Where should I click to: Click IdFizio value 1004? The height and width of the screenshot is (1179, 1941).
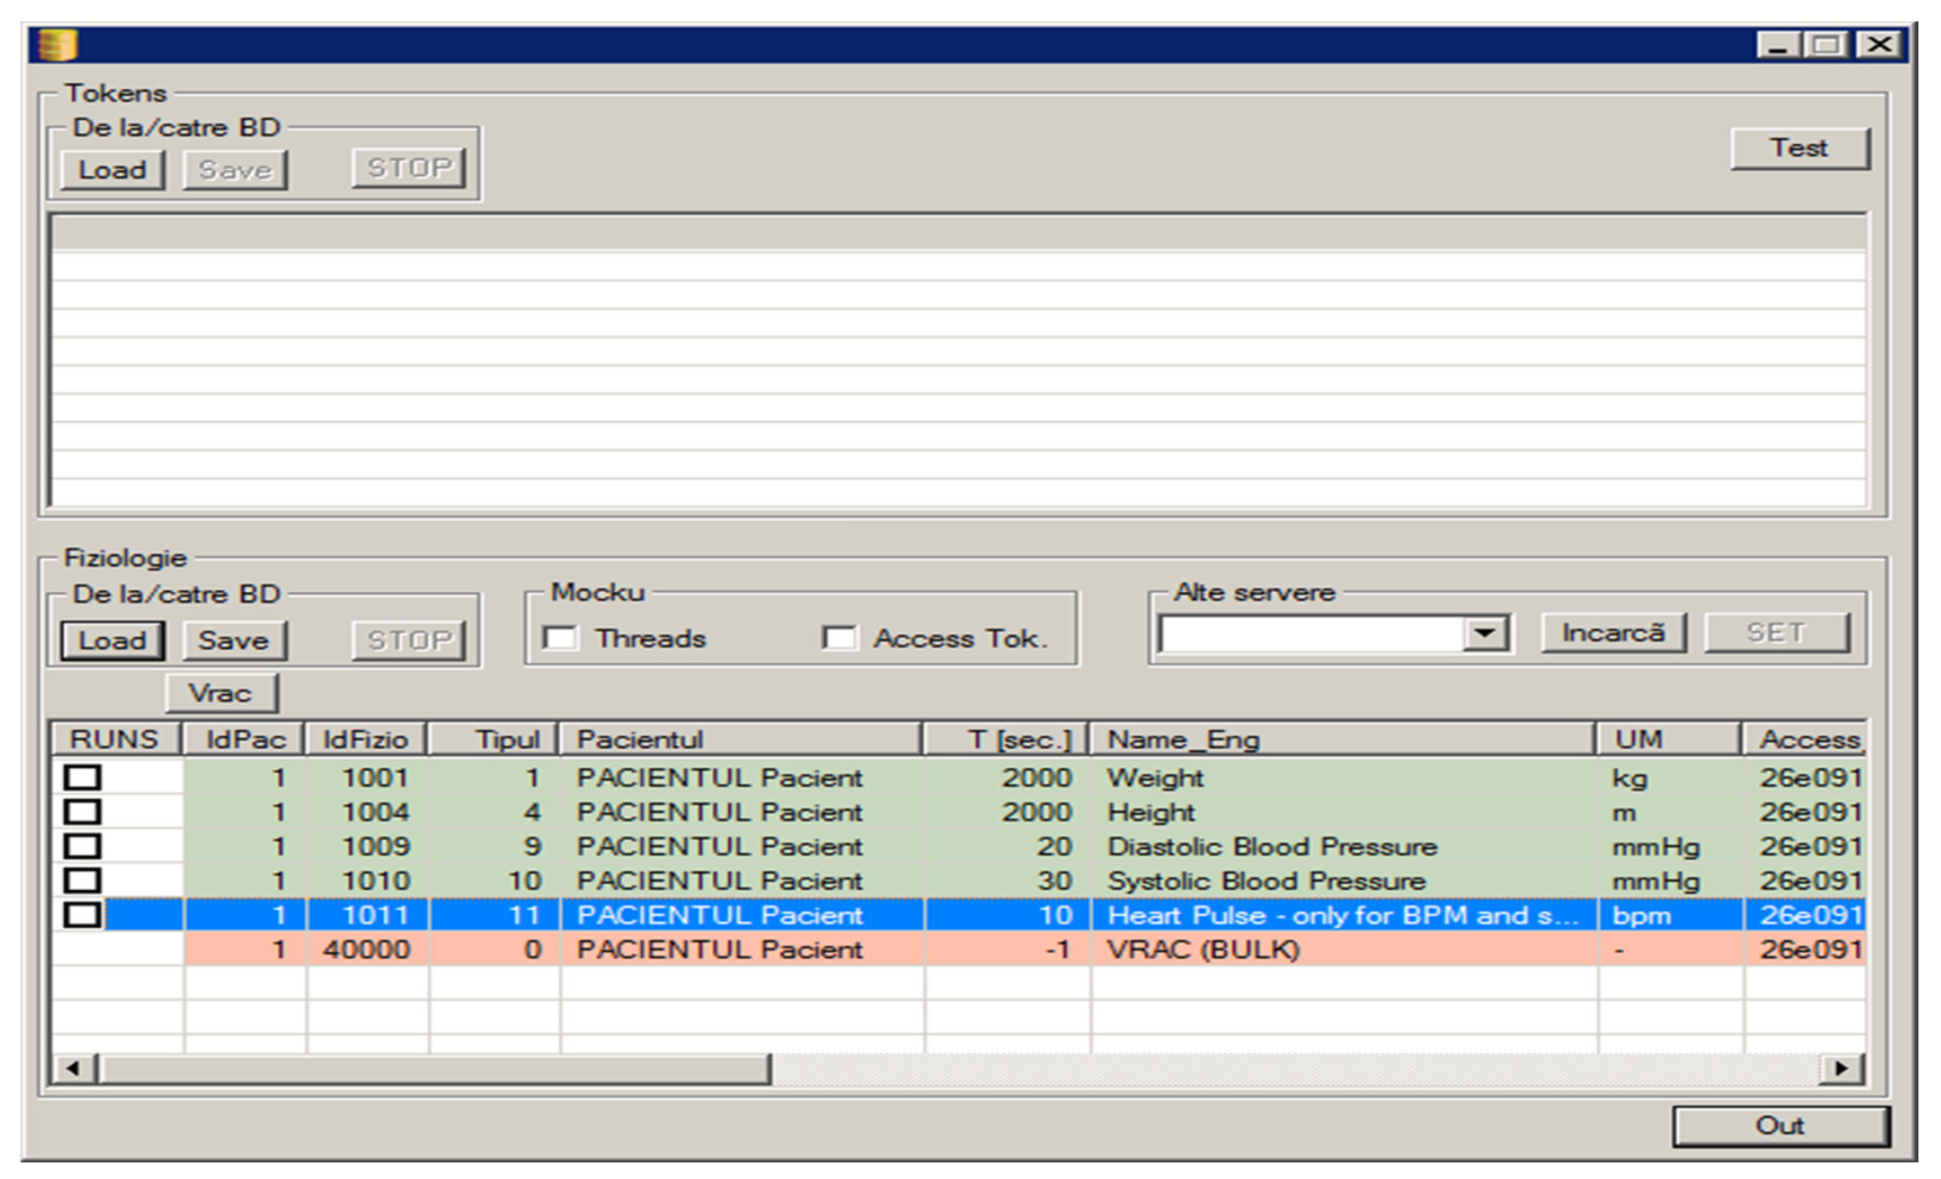point(368,811)
